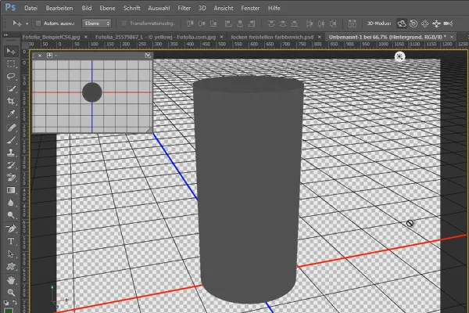Open the Ansicht menu
Image resolution: width=469 pixels, height=313 pixels.
224,8
